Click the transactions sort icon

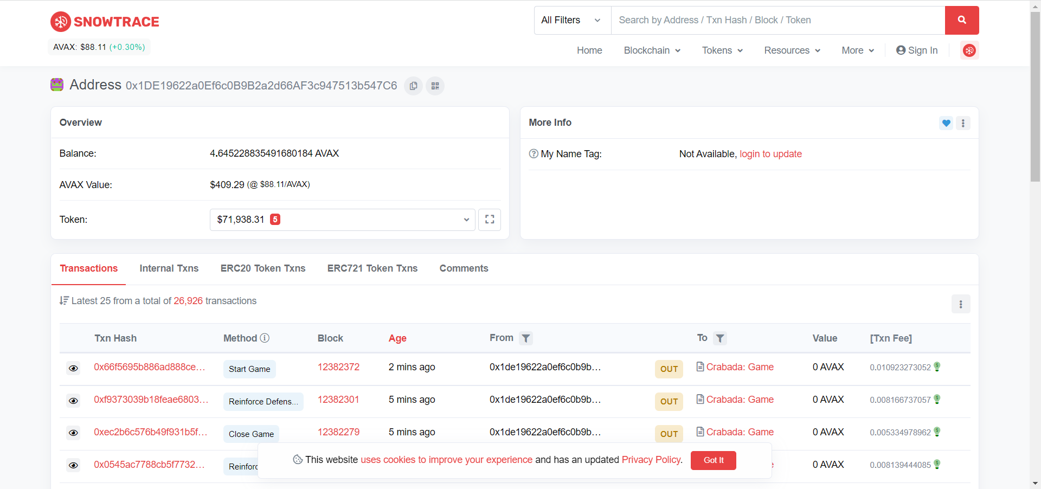tap(64, 300)
